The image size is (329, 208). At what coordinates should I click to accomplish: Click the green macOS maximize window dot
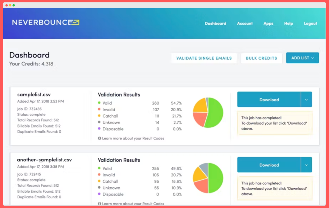(x=14, y=5)
